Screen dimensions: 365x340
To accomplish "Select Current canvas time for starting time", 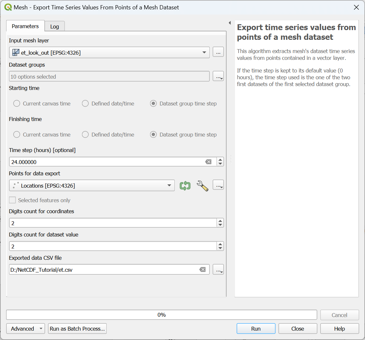I will click(17, 103).
